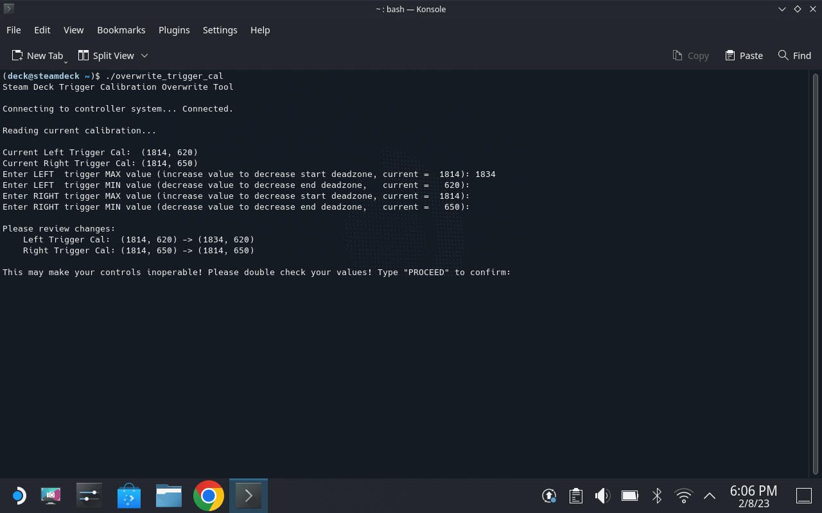Open the updates tray icon

click(549, 496)
